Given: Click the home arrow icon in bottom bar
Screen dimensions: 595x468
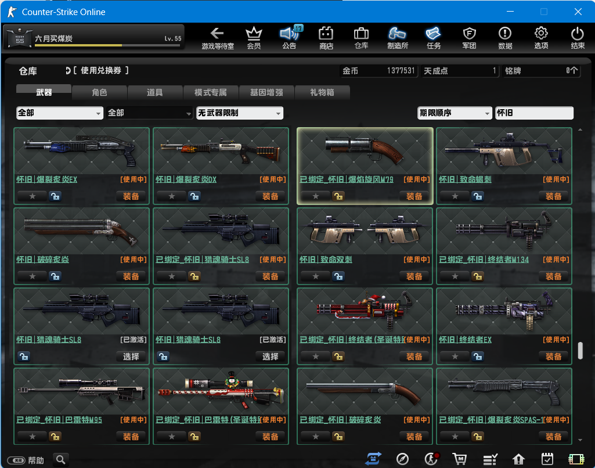Looking at the screenshot, I should 518,460.
